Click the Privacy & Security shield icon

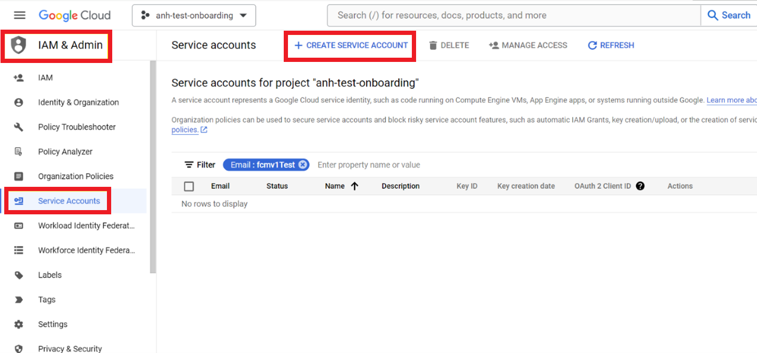point(19,348)
